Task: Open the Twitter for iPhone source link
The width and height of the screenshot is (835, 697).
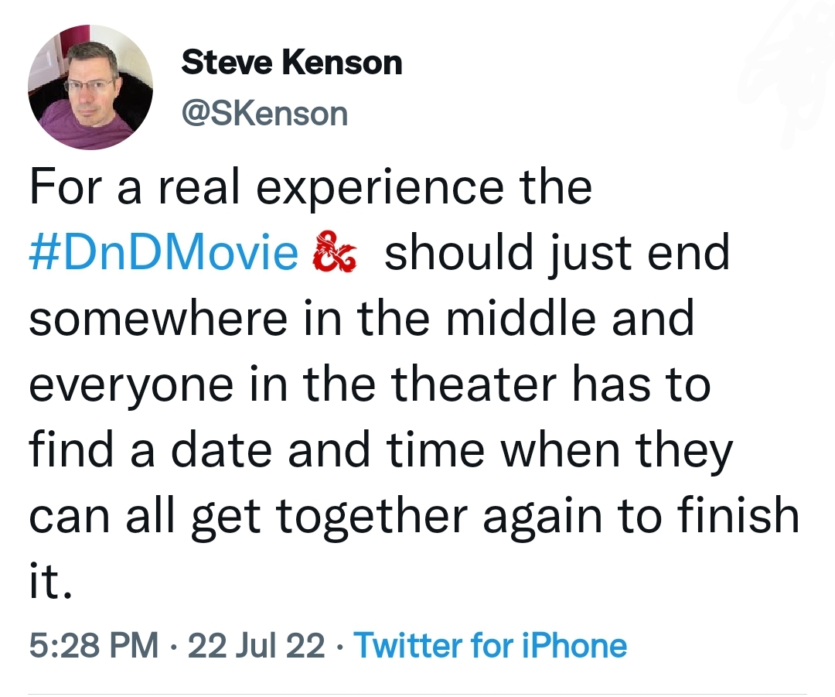Action: coord(489,644)
